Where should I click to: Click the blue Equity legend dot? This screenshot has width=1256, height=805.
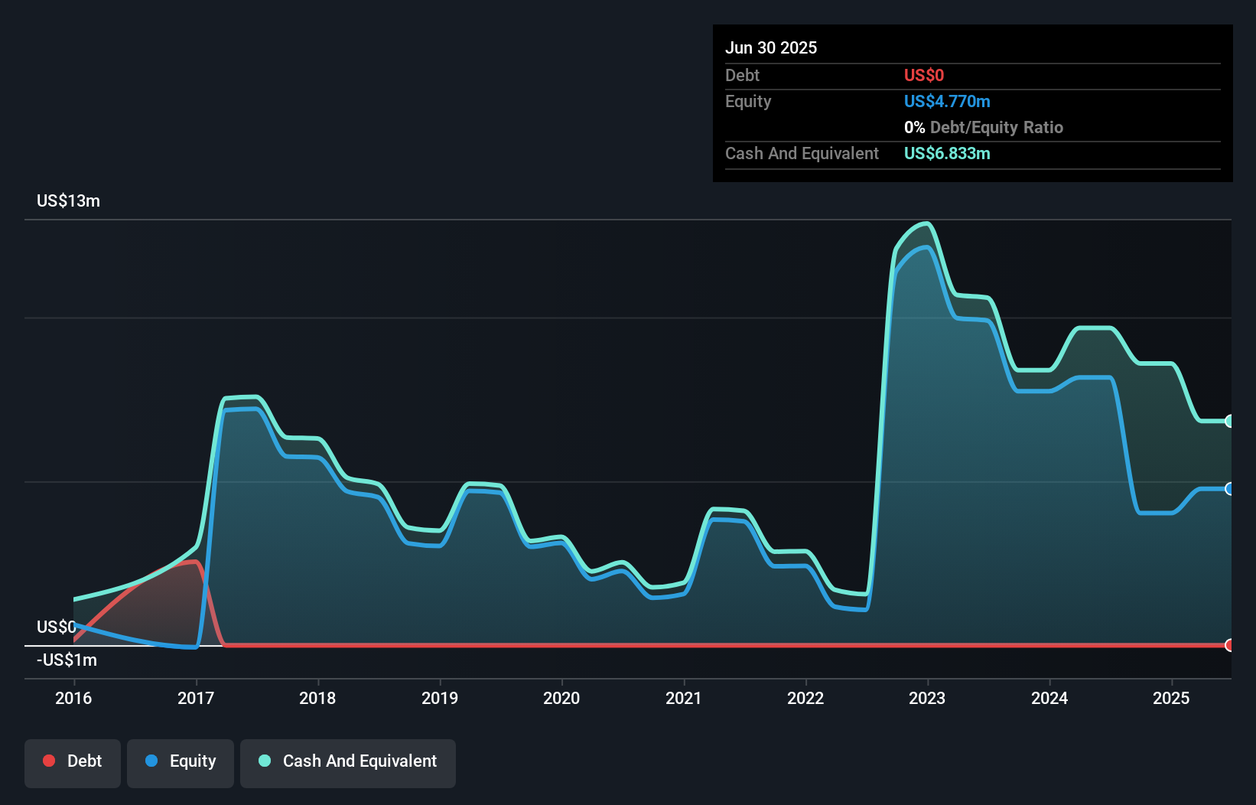(x=152, y=761)
